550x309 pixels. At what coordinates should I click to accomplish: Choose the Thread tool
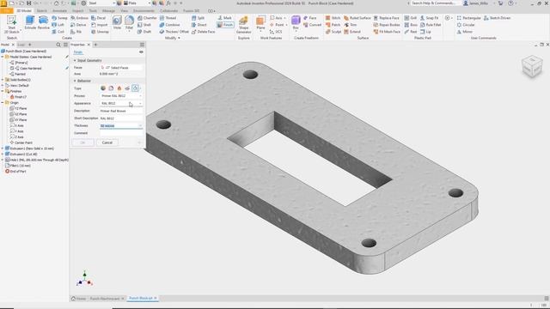point(168,18)
